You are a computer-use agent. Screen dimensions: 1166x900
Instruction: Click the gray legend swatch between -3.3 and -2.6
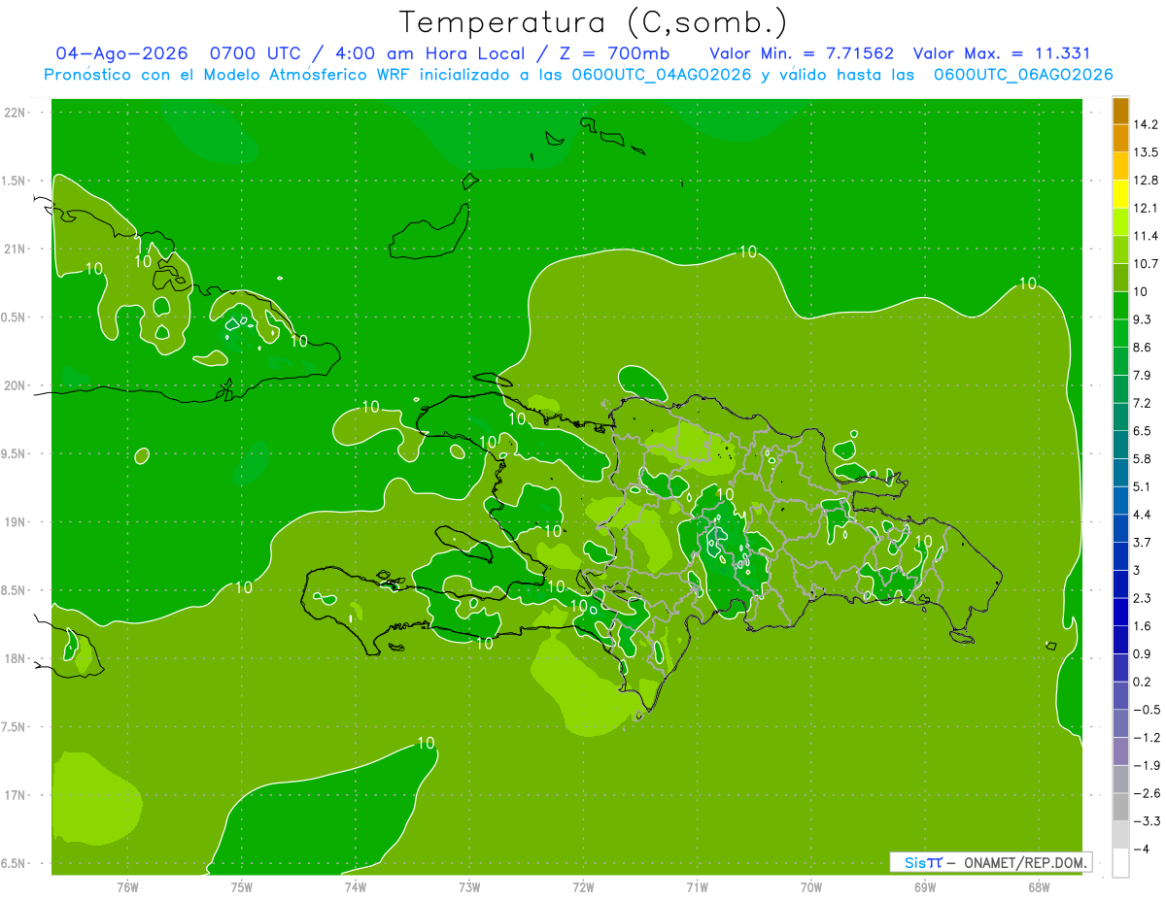[x=1120, y=807]
